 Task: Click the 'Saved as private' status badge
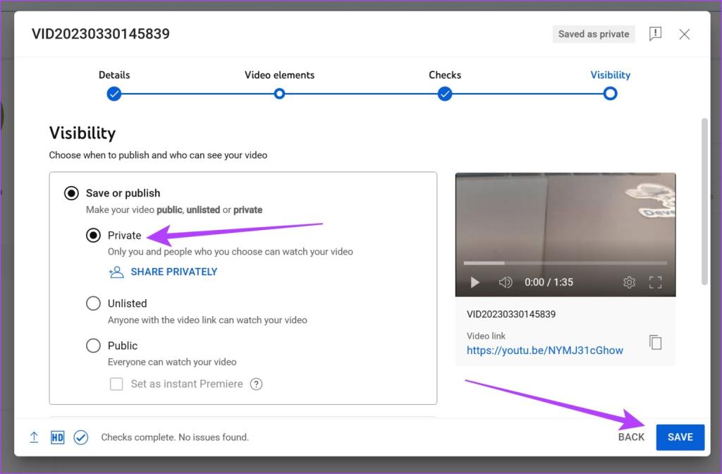[x=594, y=34]
